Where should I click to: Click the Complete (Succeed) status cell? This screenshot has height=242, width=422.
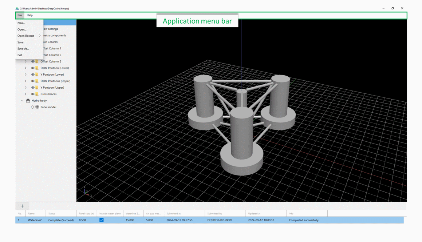61,220
